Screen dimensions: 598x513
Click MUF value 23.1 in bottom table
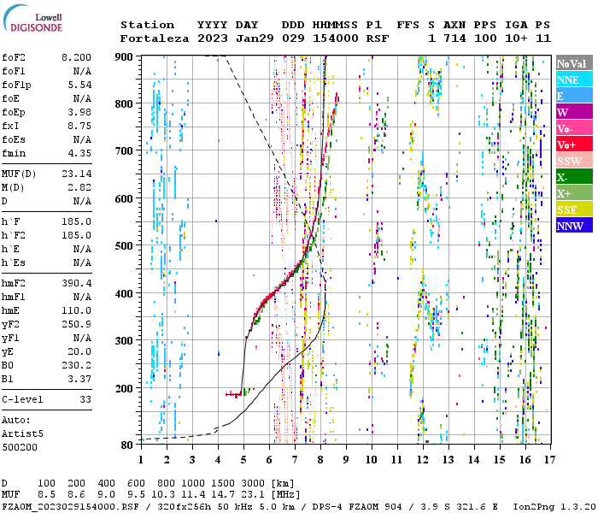click(x=252, y=495)
